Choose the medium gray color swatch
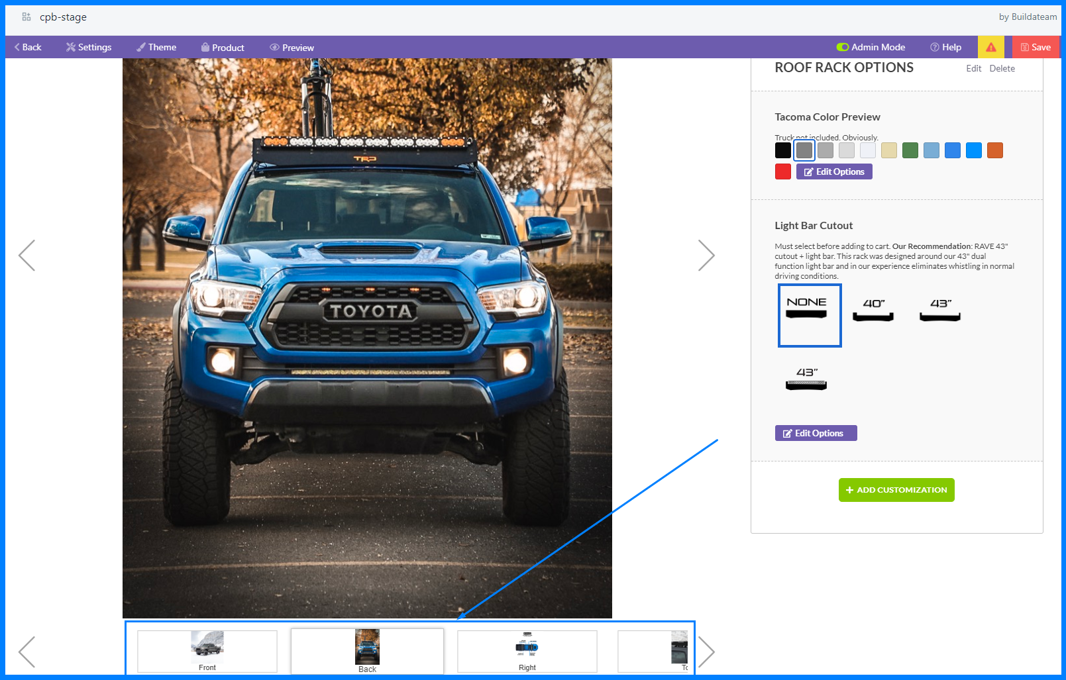 (x=826, y=150)
